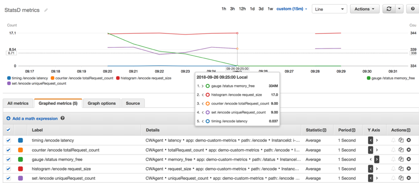Uncheck the timing /encode latency row checkbox
Image resolution: width=419 pixels, height=183 pixels.
pos(8,140)
